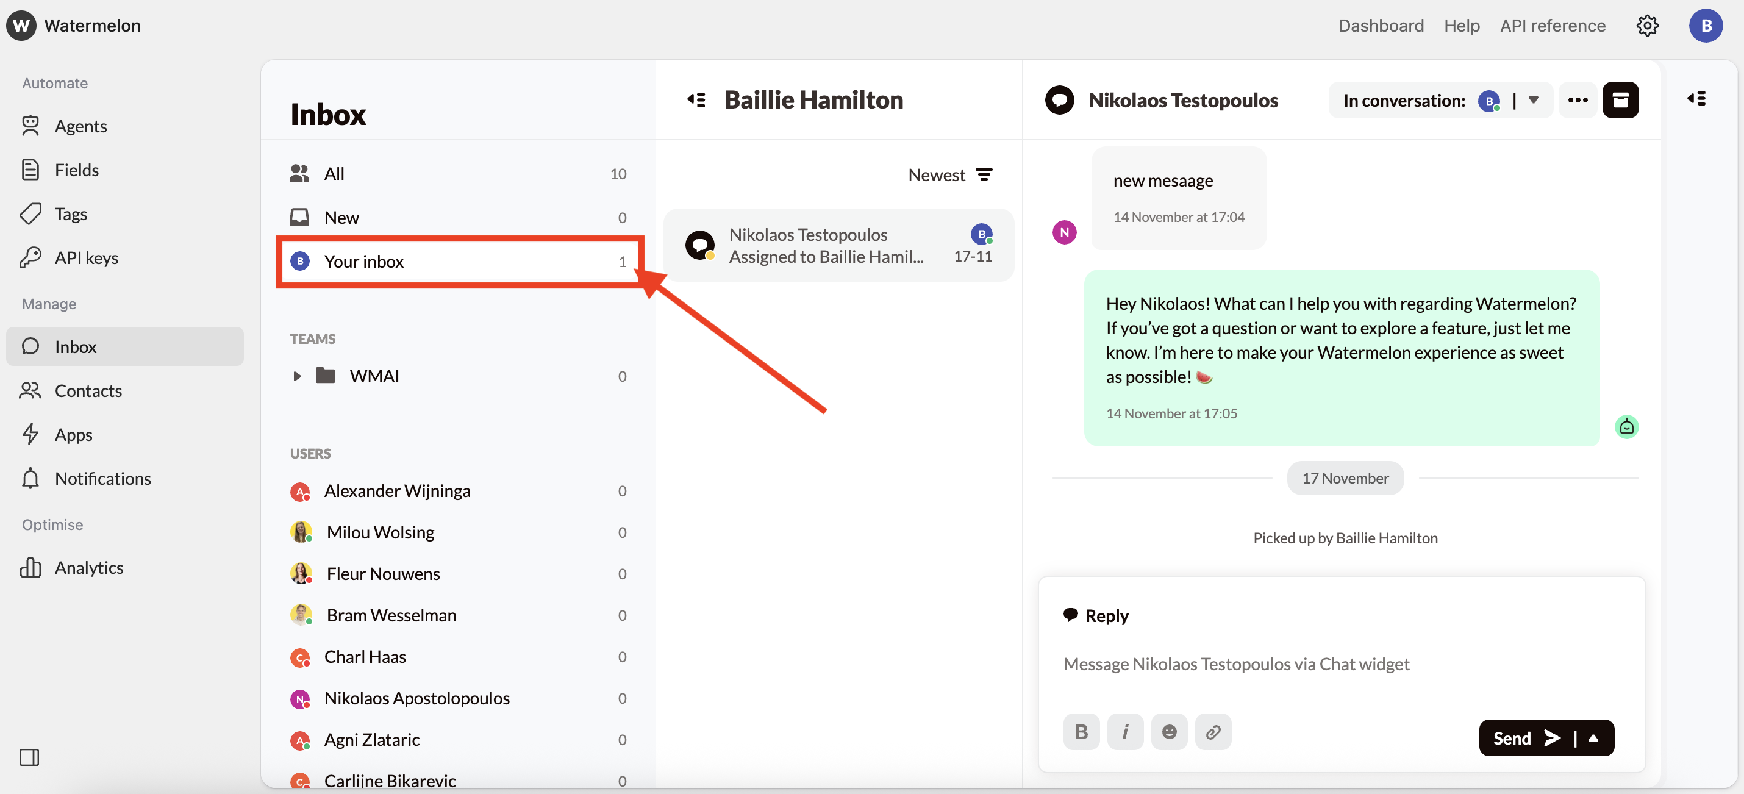Open the In conversation assignee dropdown
The width and height of the screenshot is (1744, 794).
coord(1534,100)
